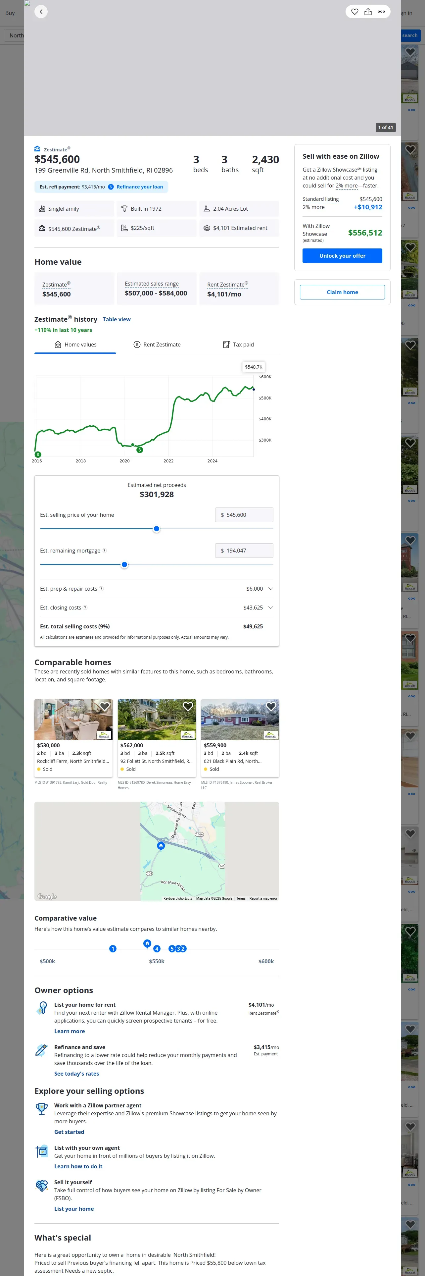Click the pencil icon beside Refinance and save

coord(42,1050)
